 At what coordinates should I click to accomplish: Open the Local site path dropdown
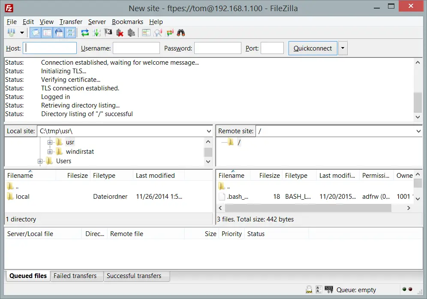[209, 131]
